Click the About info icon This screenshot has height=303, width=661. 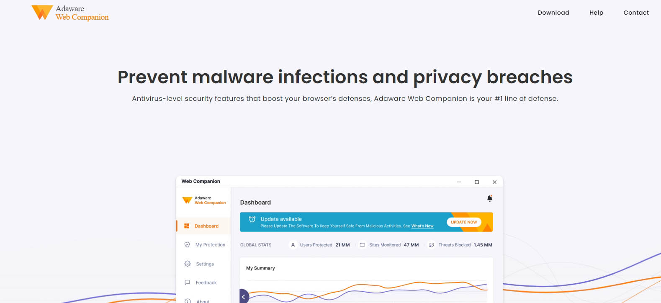point(188,300)
